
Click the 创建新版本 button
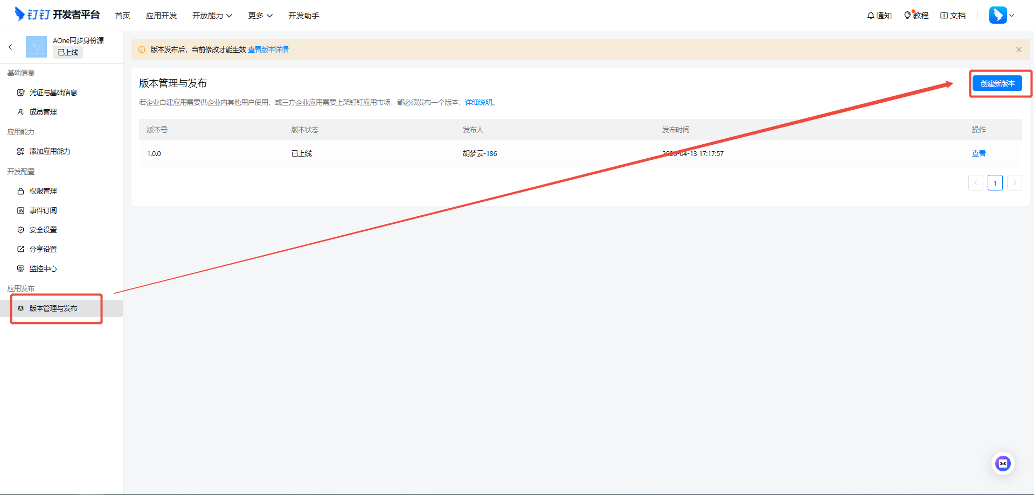tap(997, 83)
